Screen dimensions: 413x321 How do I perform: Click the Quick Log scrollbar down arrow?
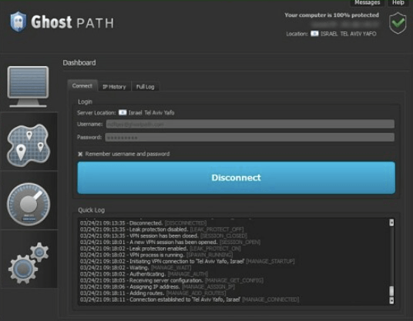coord(391,300)
